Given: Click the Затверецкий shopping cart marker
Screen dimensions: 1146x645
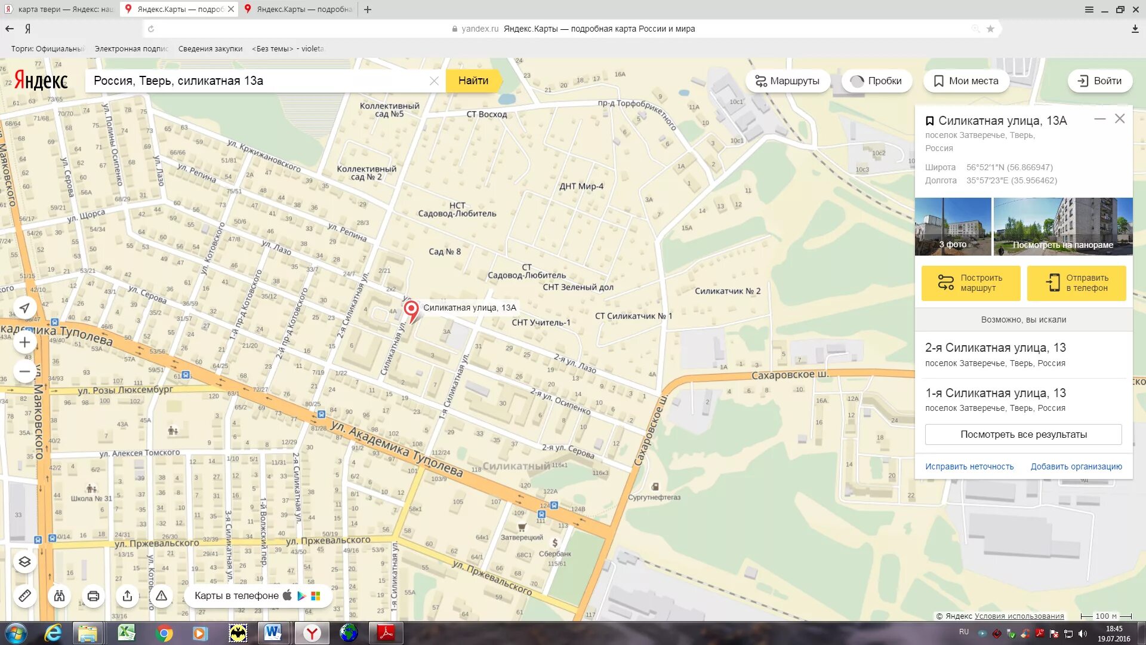Looking at the screenshot, I should click(522, 527).
